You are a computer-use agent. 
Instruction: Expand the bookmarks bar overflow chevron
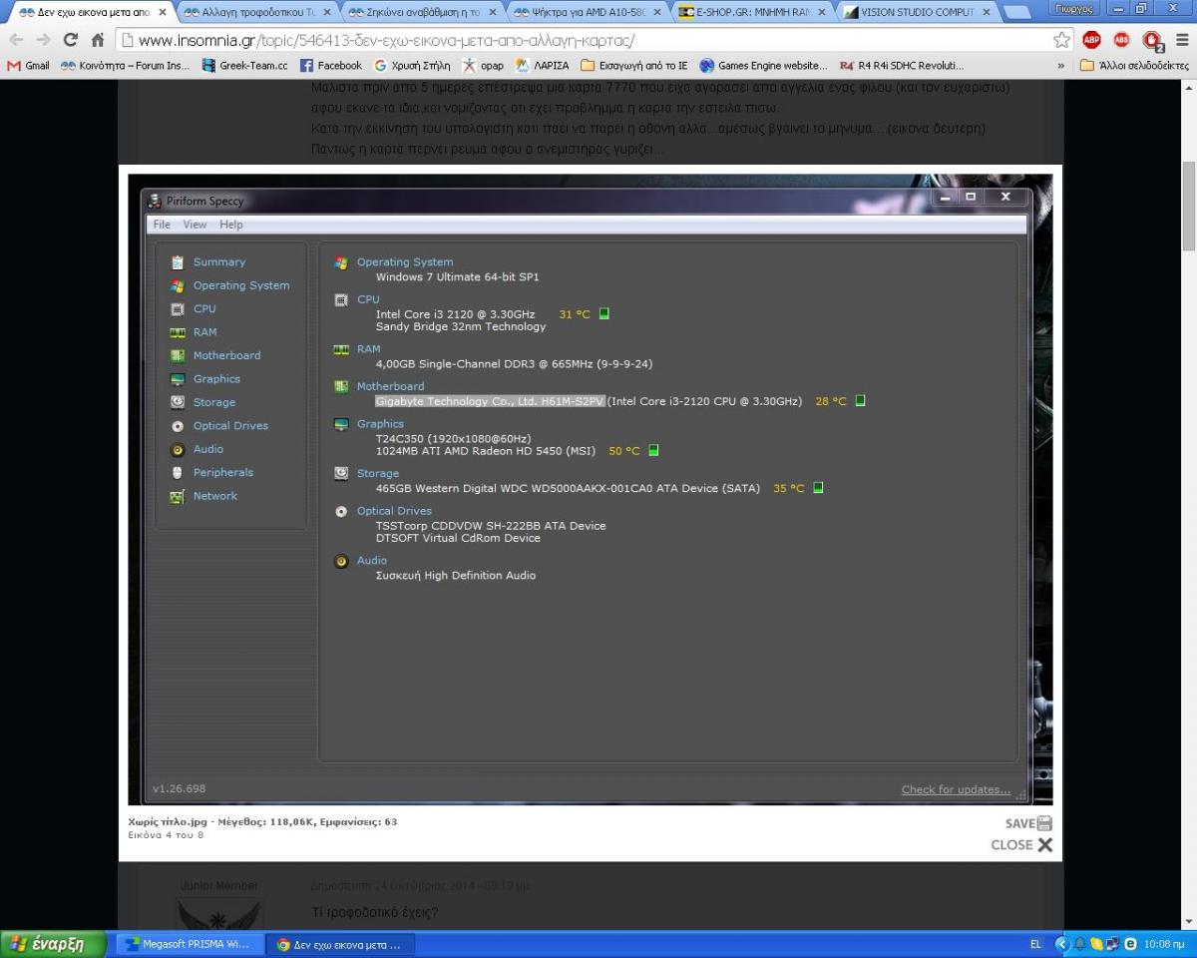pos(1061,65)
